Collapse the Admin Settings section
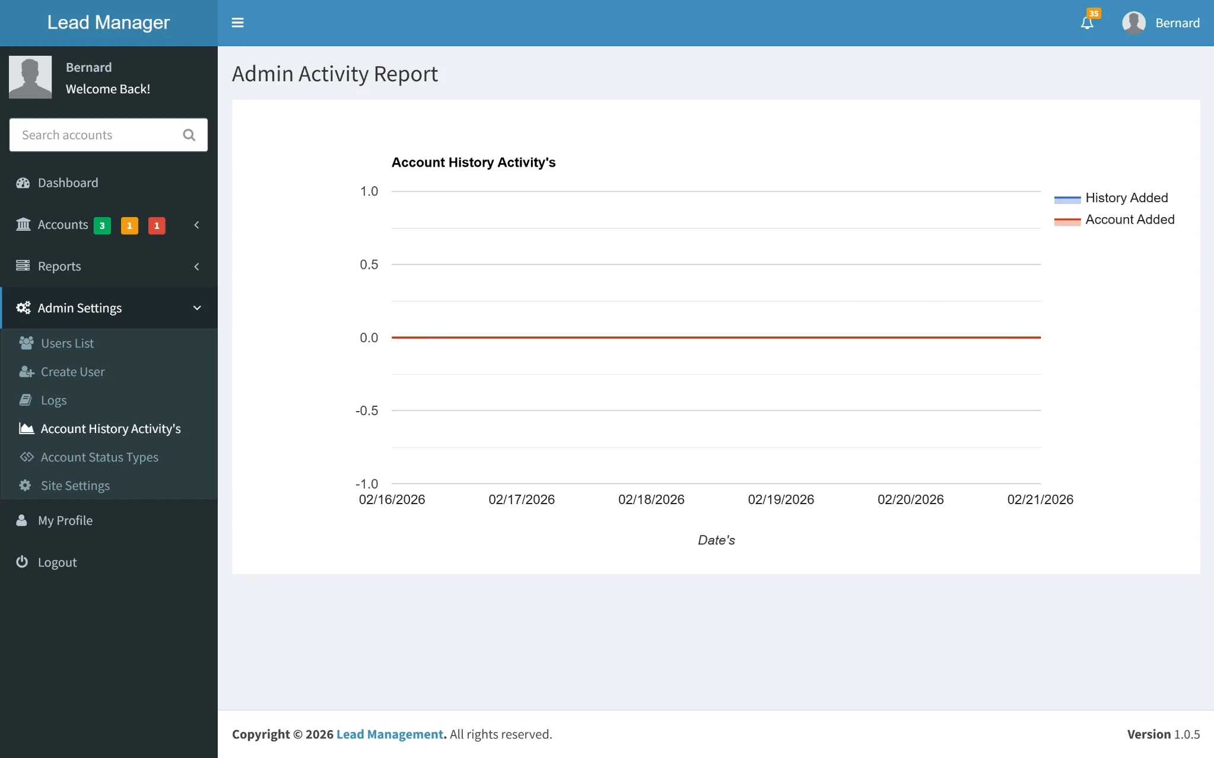This screenshot has width=1214, height=758. 197,308
